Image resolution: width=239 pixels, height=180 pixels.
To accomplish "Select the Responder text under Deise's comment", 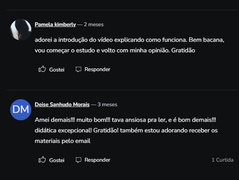I will point(97,160).
